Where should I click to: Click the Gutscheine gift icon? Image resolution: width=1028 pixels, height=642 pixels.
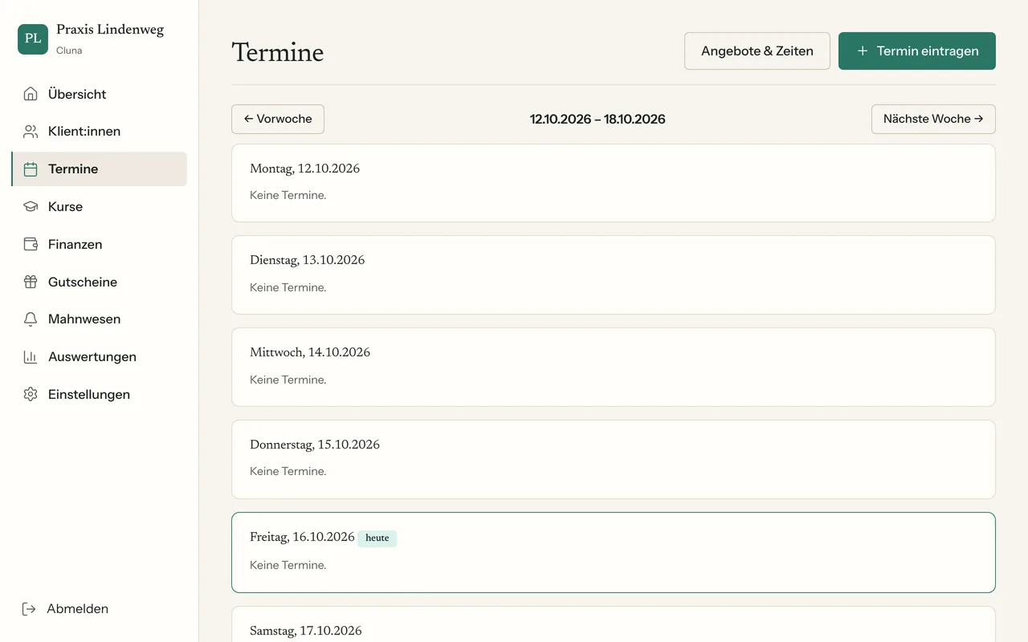point(31,282)
